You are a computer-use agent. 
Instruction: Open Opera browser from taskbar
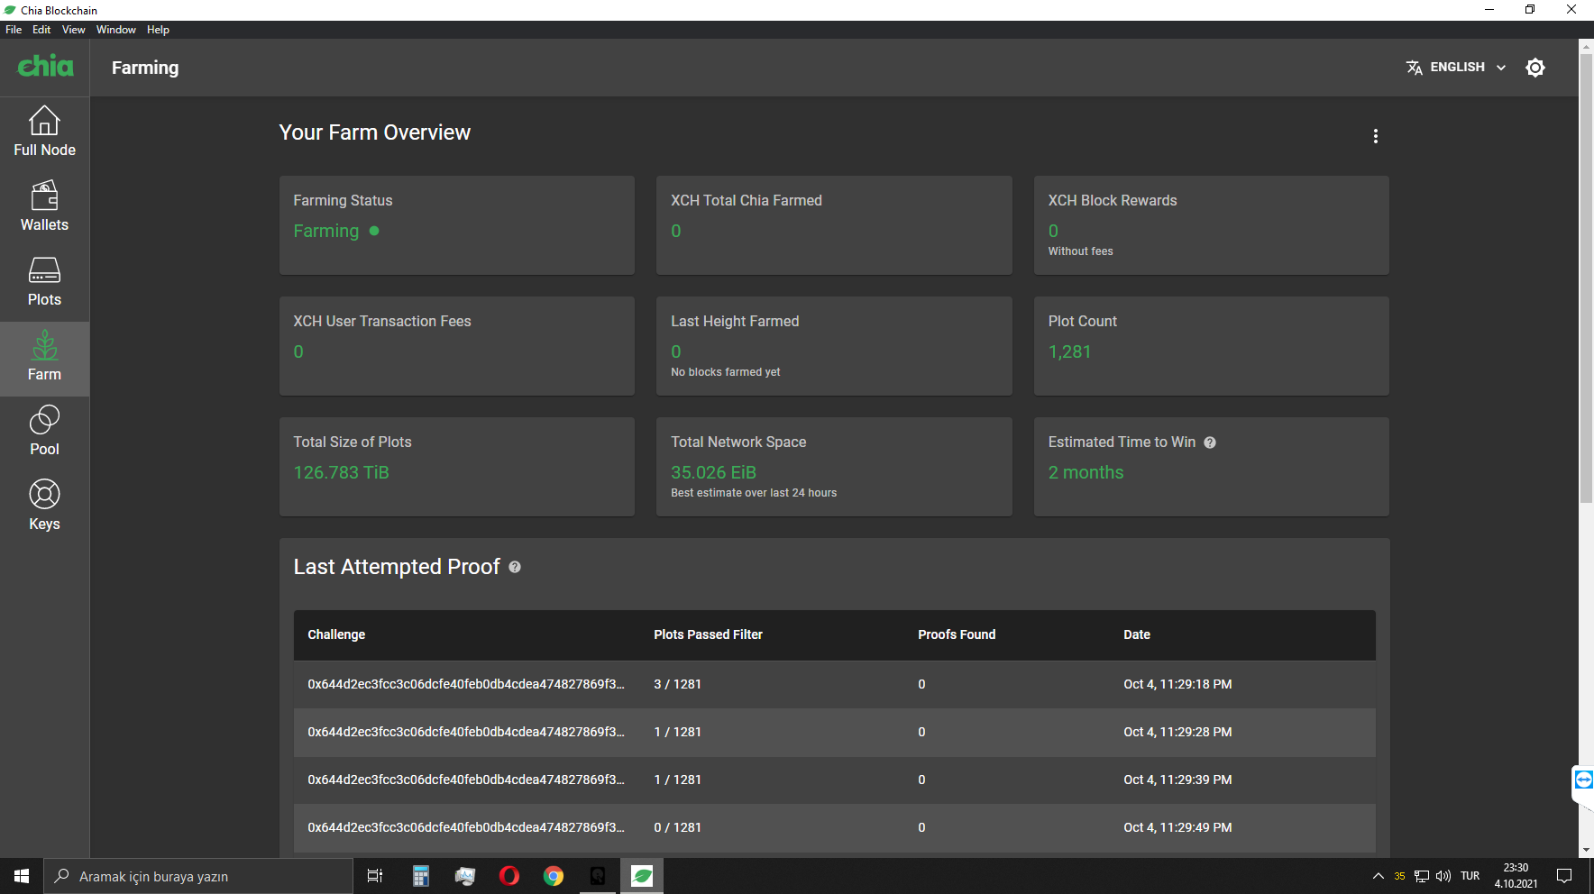[x=508, y=876]
